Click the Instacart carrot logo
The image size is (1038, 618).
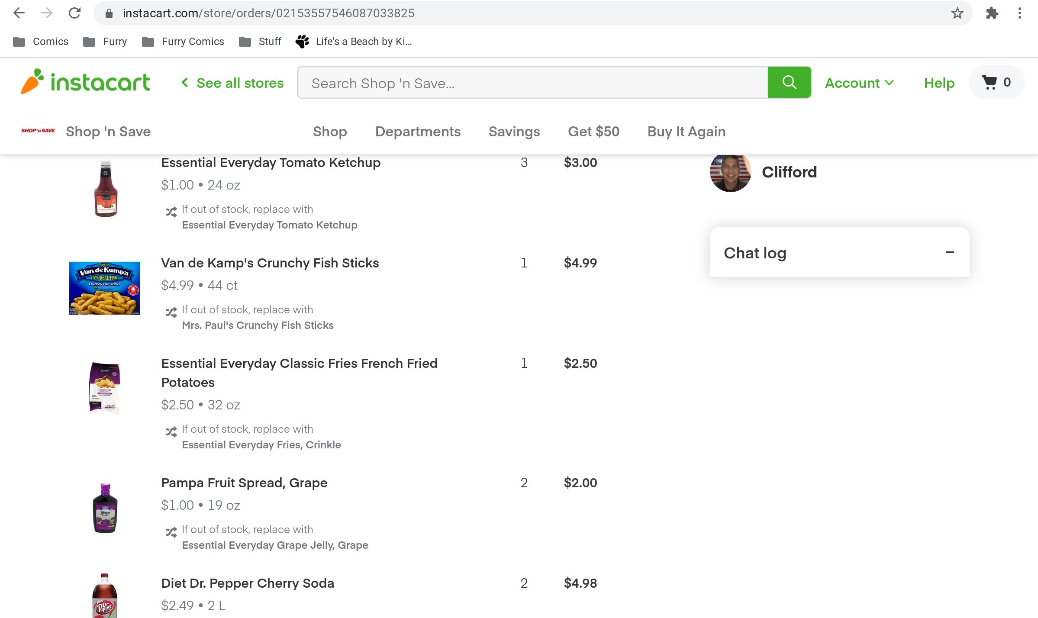pos(85,82)
